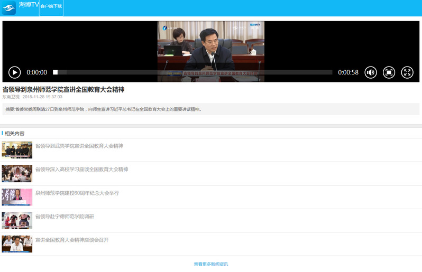Click the 海博TV logo icon

point(8,8)
